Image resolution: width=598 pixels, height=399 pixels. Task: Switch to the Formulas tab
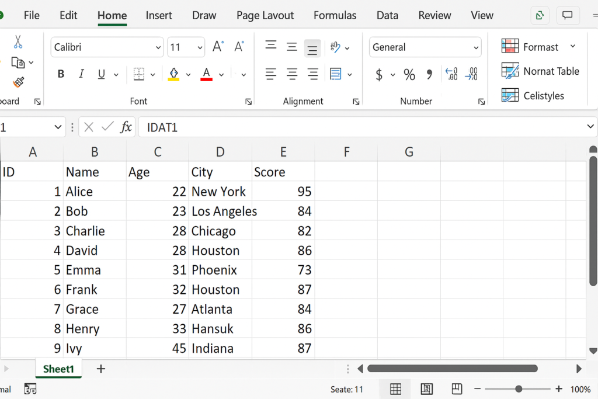click(x=335, y=16)
